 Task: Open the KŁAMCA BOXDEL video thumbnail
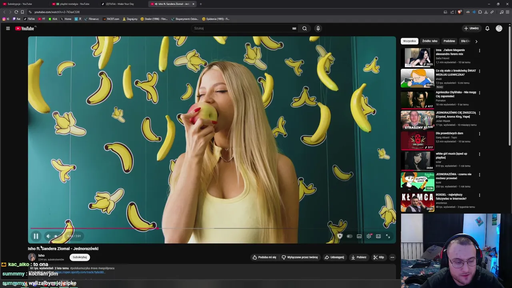pos(417,202)
